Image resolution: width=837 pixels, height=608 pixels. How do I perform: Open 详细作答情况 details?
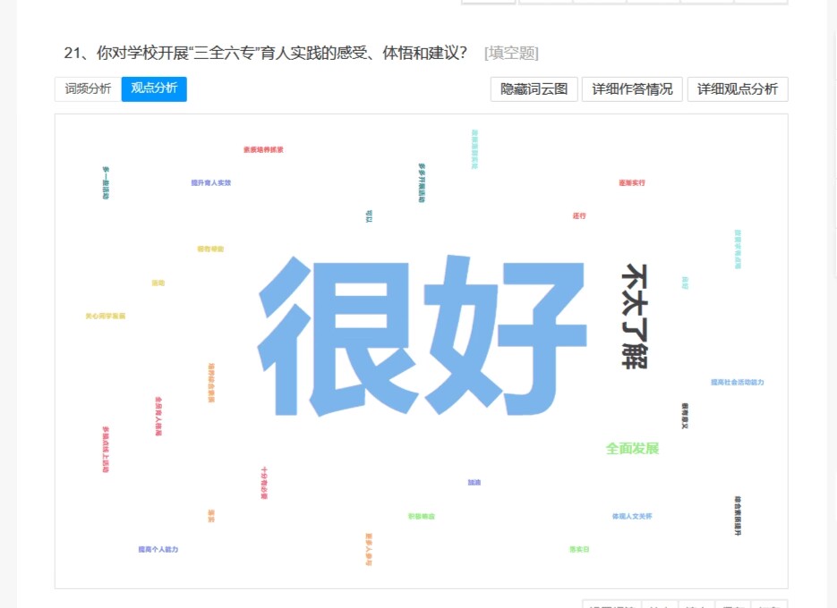[x=632, y=89]
